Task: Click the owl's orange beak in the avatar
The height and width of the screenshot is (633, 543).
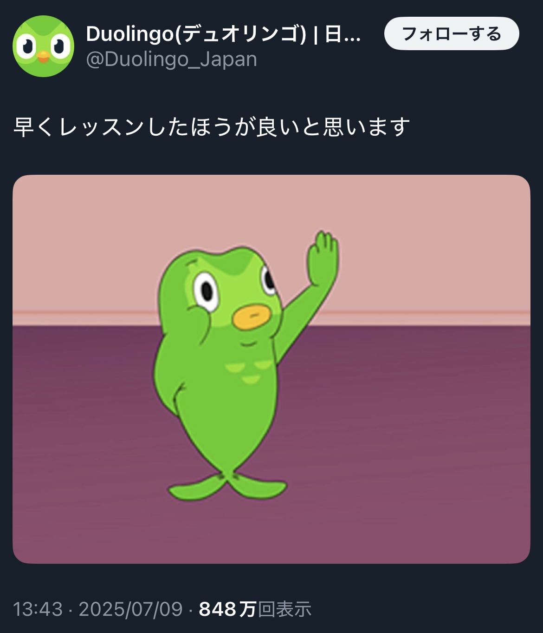Action: tap(43, 57)
